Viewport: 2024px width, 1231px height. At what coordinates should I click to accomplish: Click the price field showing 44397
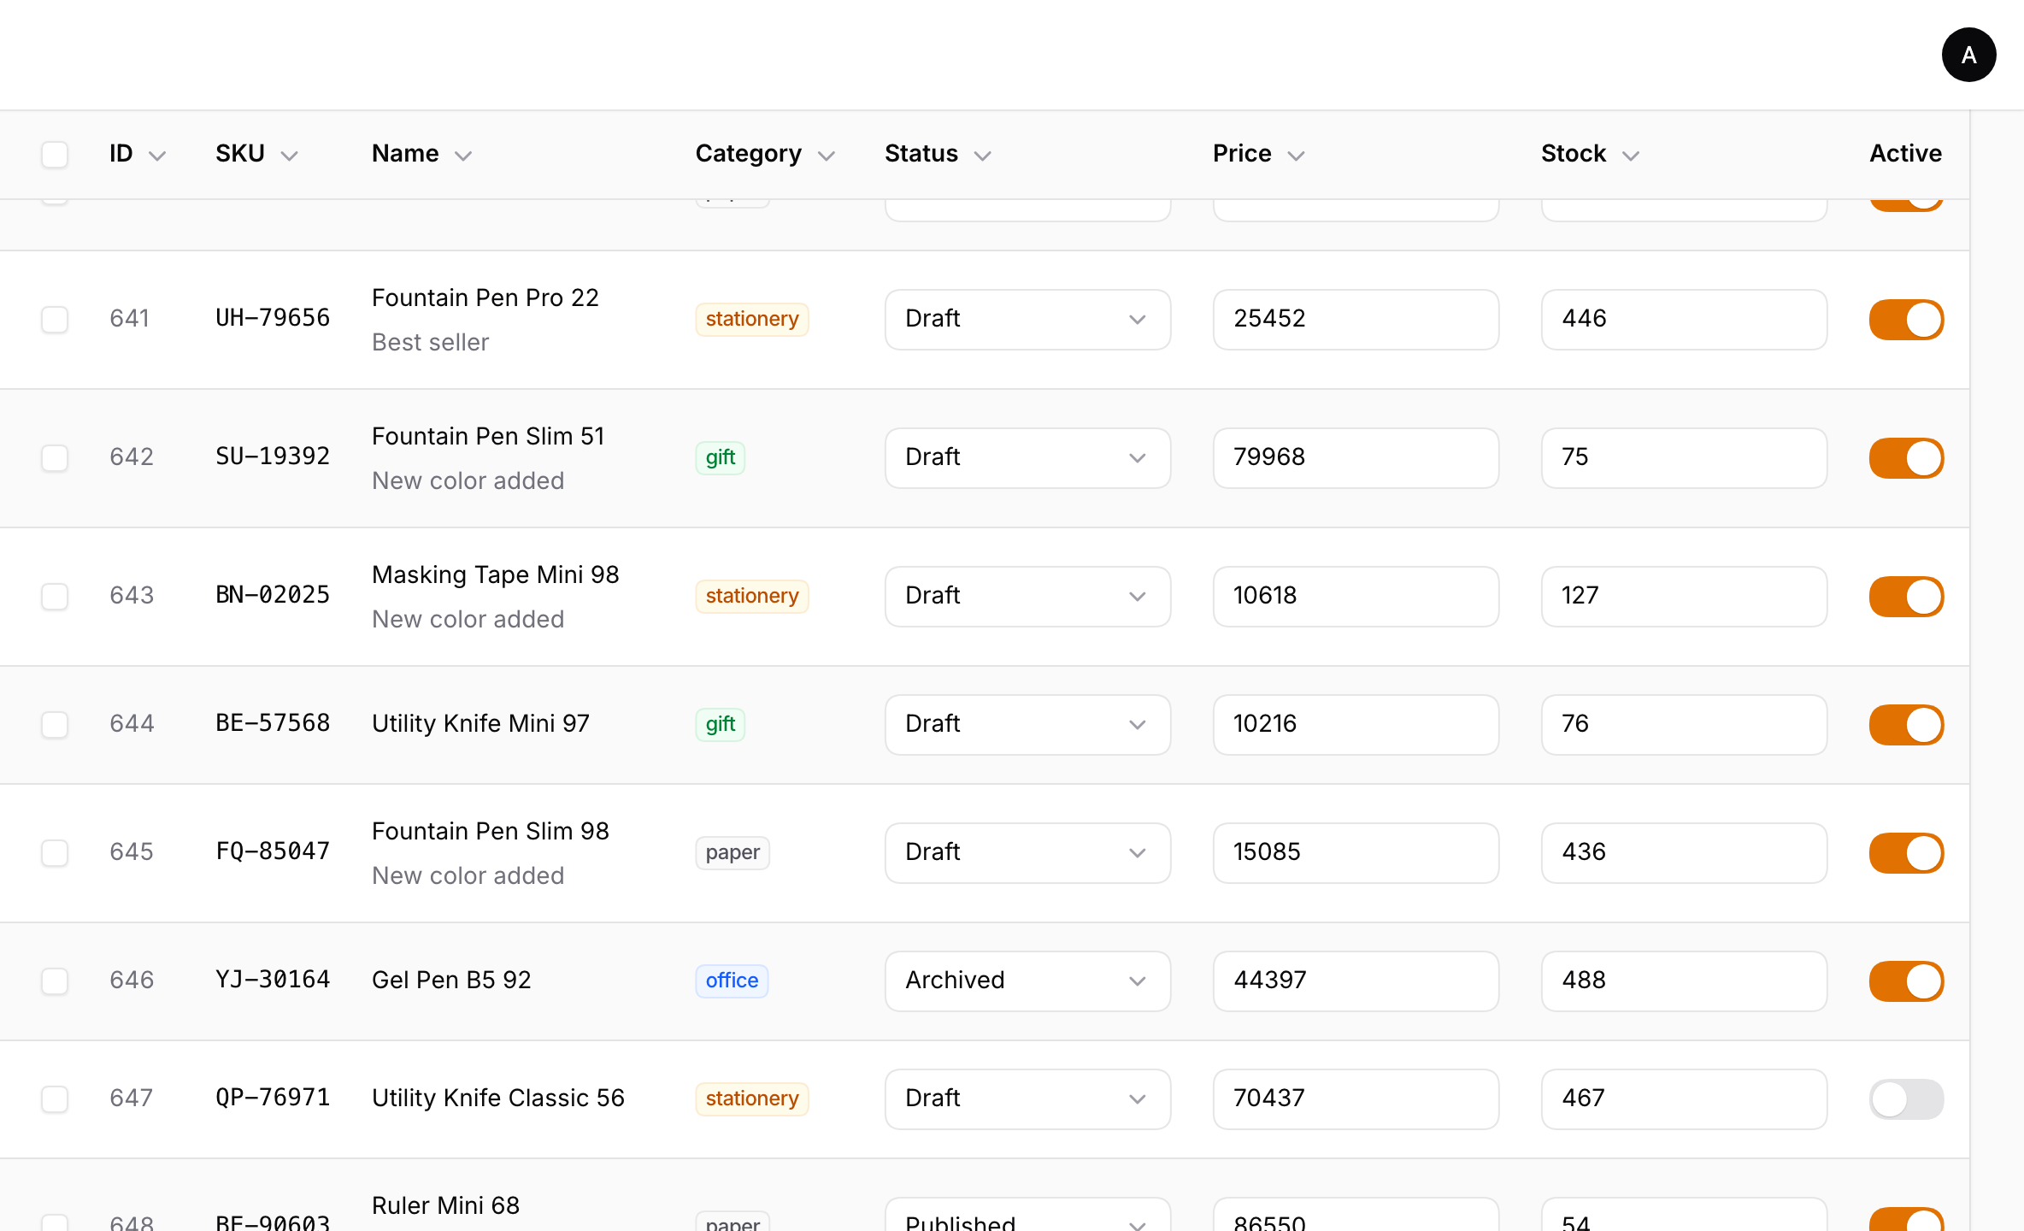(x=1356, y=981)
